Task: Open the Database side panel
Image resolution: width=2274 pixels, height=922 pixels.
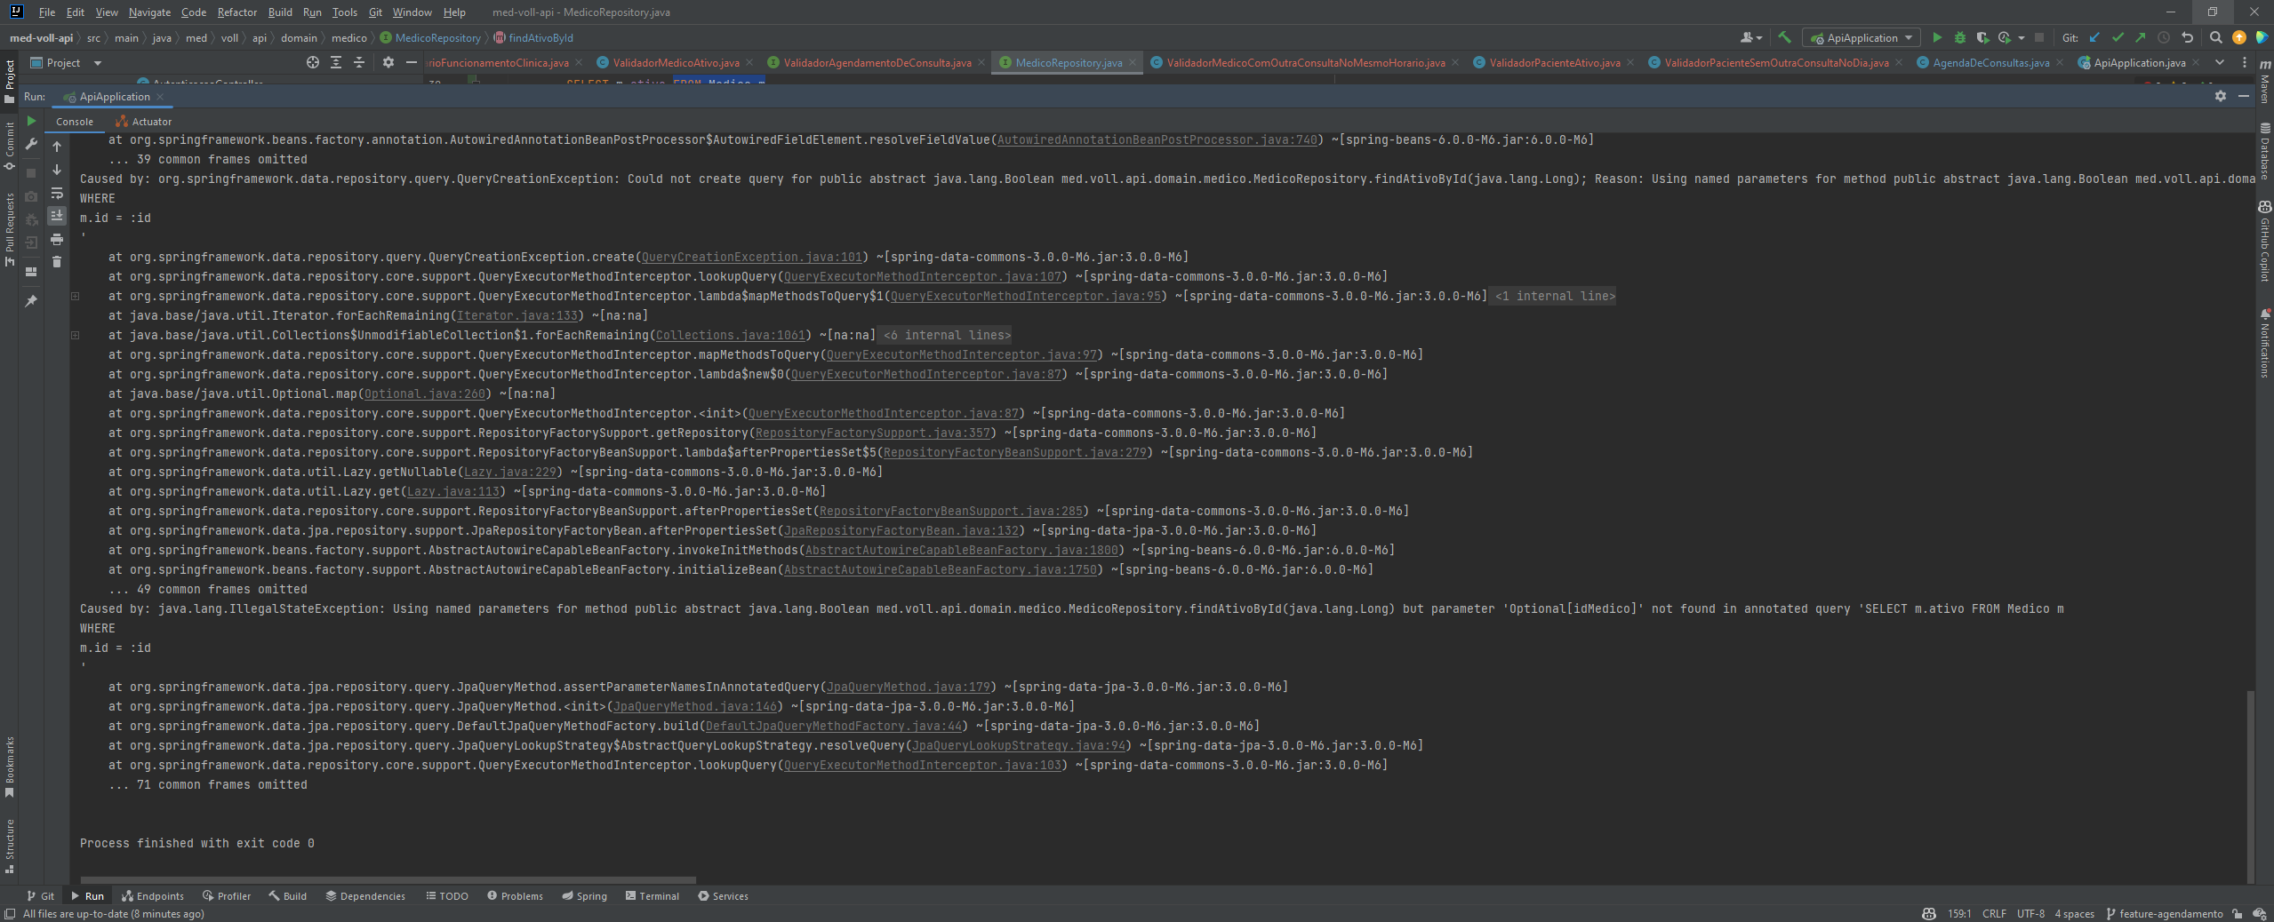Action: (x=2264, y=151)
